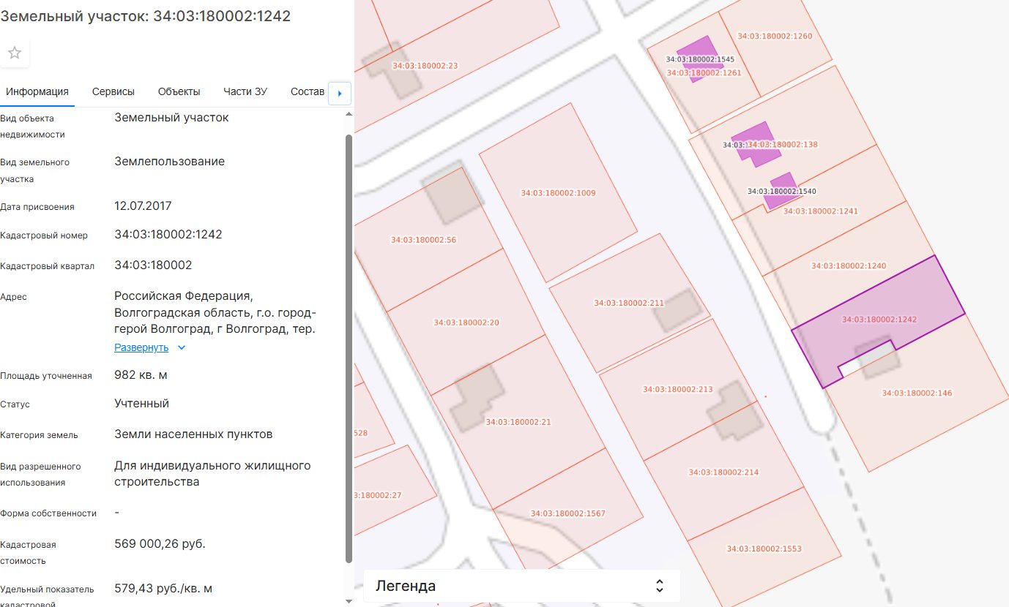Switch to the Сервисы tab

(x=113, y=91)
